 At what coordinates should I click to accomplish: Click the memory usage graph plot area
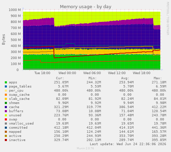click(92, 40)
